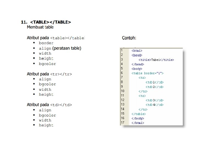This screenshot has height=148, width=198.
Task: Click line number 1 in code gutter
Action: [x=122, y=50]
